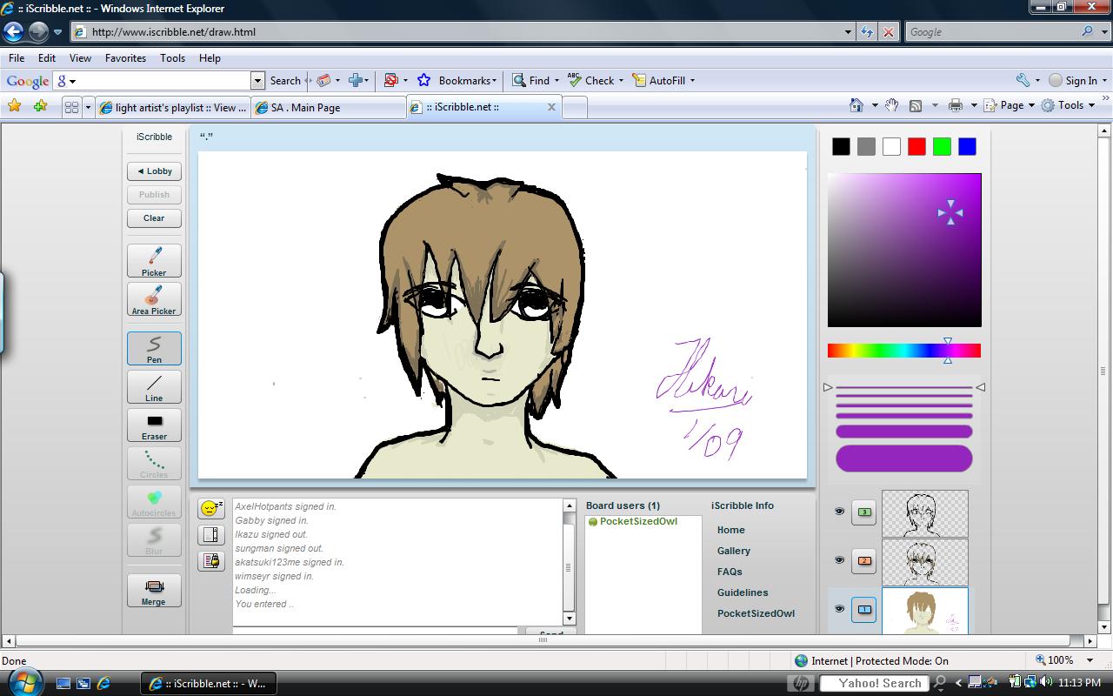Open the File menu
The width and height of the screenshot is (1113, 696).
tap(17, 58)
